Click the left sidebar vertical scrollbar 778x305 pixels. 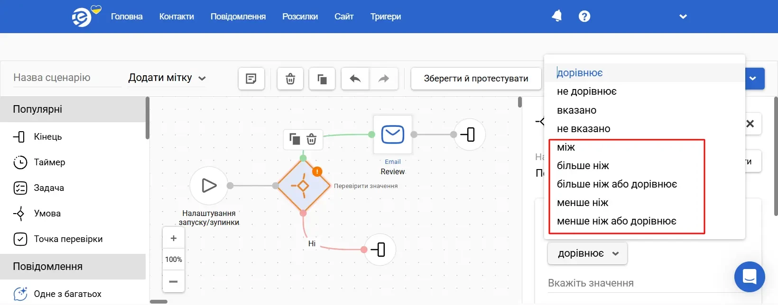pos(148,118)
